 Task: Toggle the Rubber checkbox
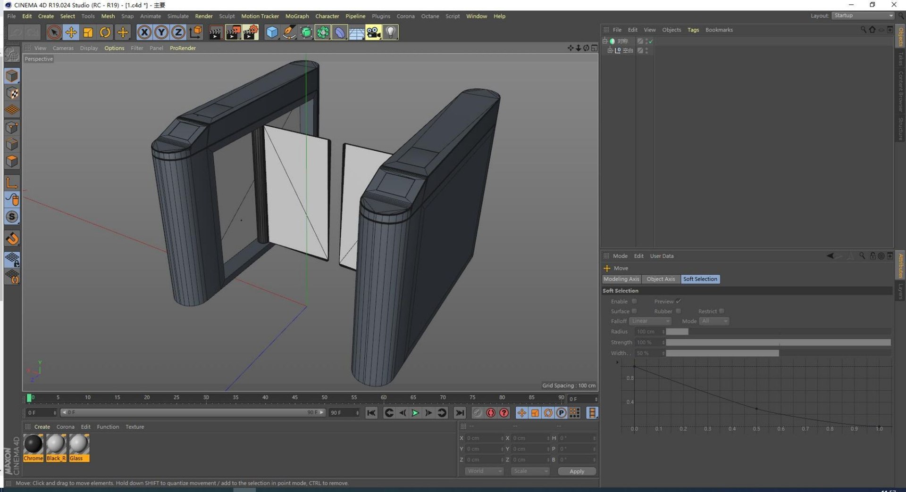[x=678, y=311]
